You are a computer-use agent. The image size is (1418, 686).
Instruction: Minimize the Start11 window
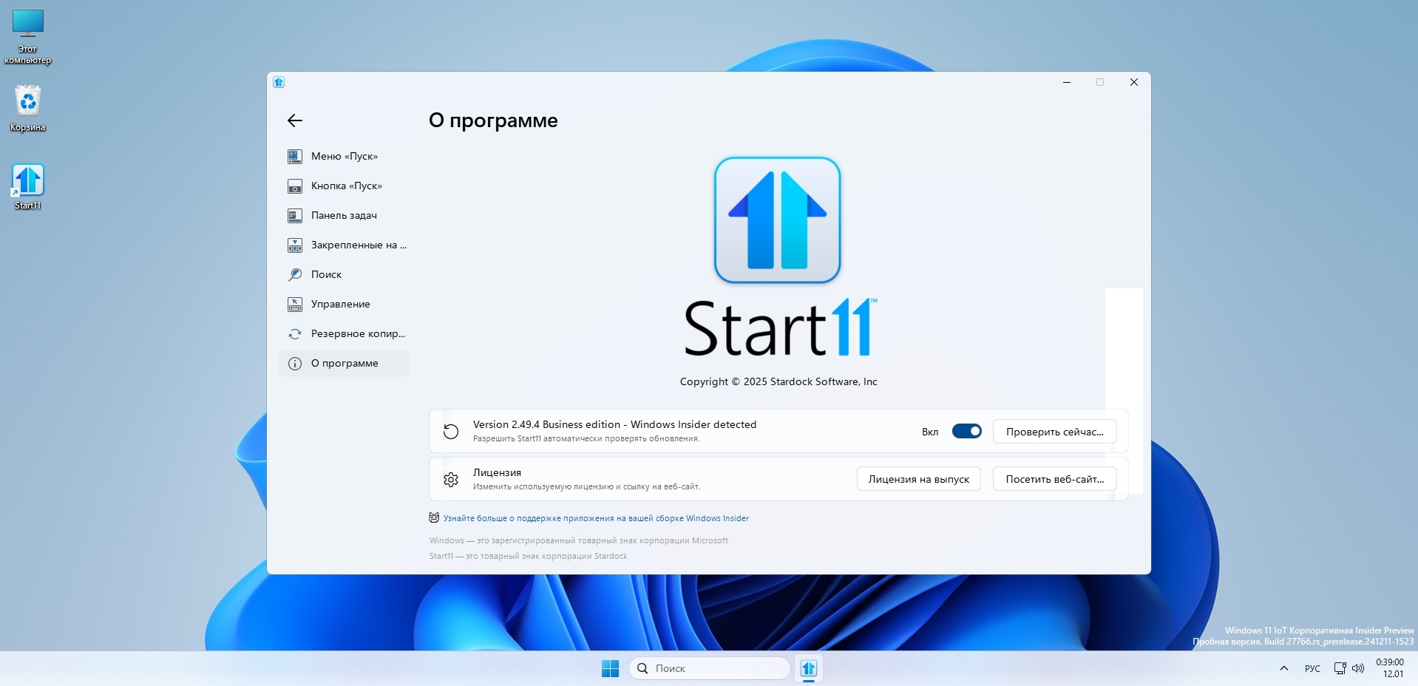click(x=1067, y=82)
